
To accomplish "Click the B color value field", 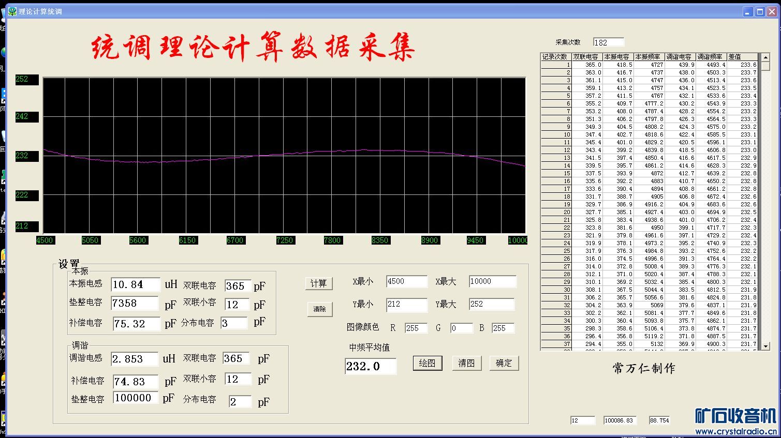I will [x=503, y=328].
